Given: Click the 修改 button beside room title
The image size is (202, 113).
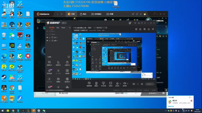Looking at the screenshot, I should (x=90, y=28).
